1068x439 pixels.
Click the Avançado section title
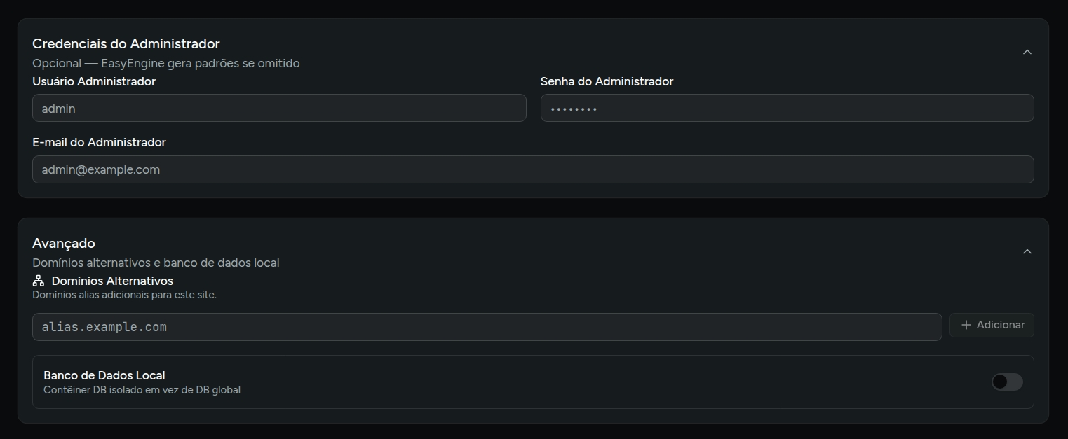coord(64,243)
